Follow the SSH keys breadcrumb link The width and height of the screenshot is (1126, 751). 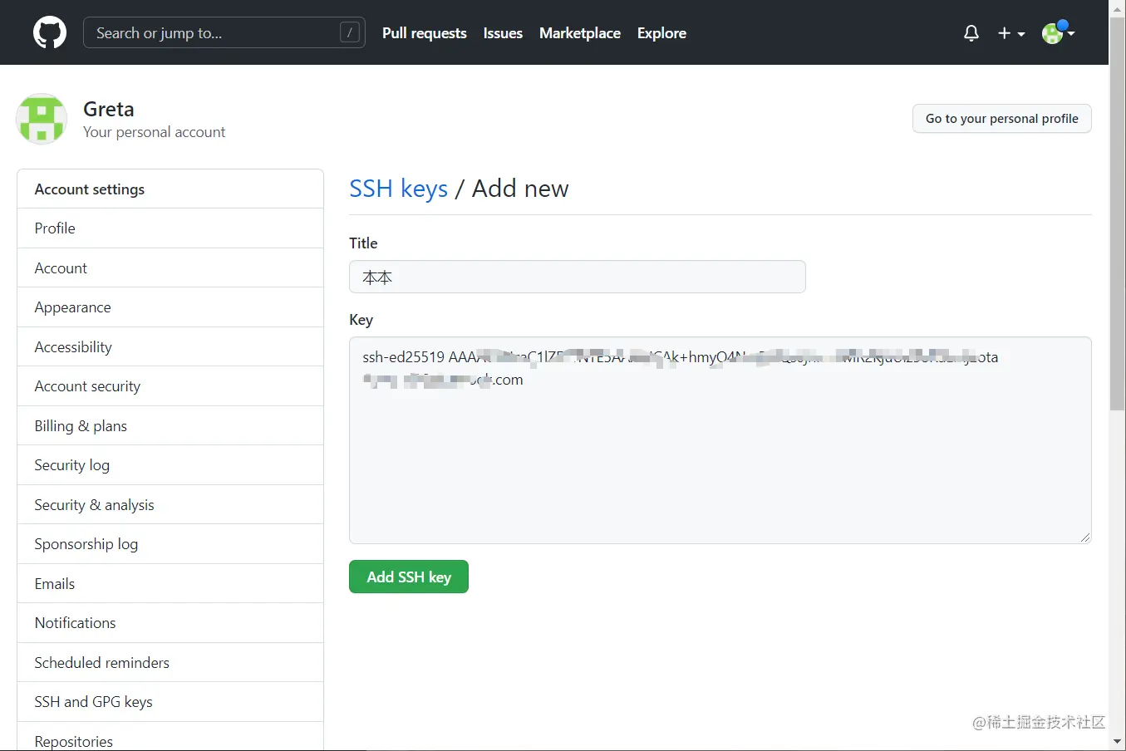(399, 189)
